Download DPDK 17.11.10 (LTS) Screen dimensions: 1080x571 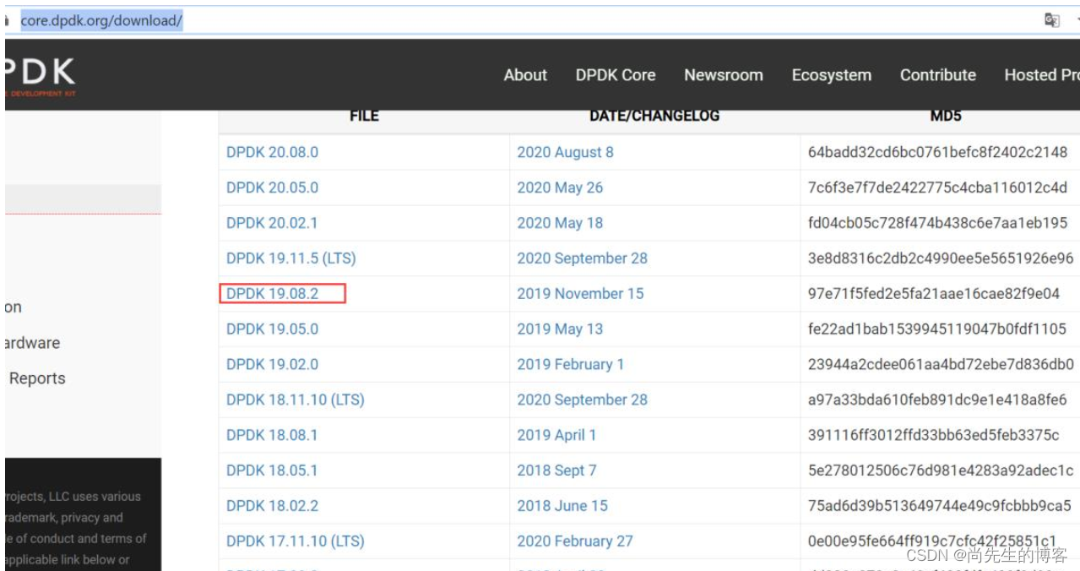click(x=295, y=541)
